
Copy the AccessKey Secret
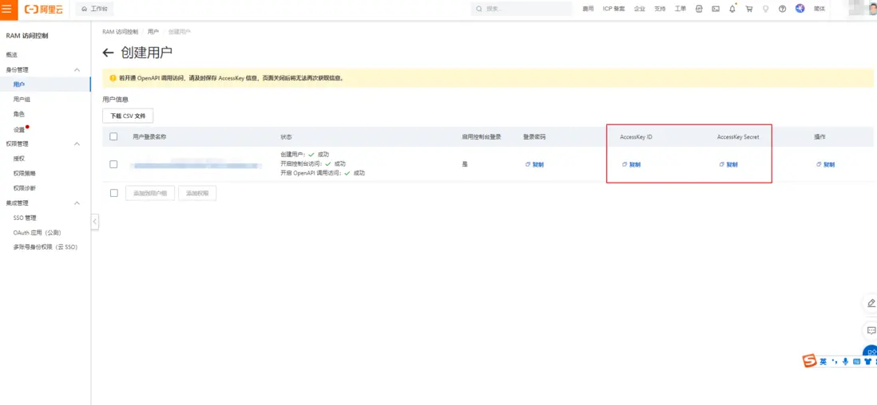(728, 165)
